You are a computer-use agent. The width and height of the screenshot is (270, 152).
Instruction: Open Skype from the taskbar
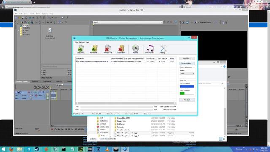29,149
